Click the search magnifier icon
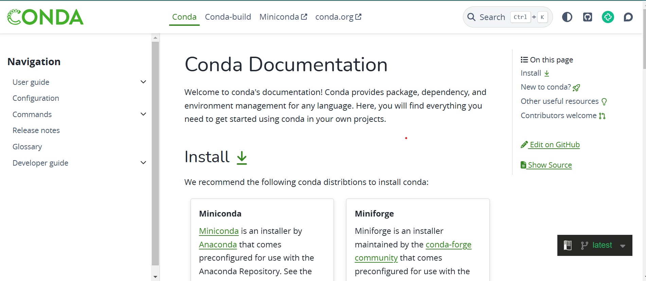This screenshot has width=646, height=281. [x=471, y=17]
